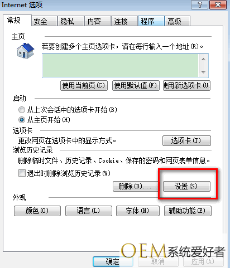Image resolution: width=230 pixels, height=268 pixels.
Task: Click the 使用默认值 button
Action: point(136,85)
